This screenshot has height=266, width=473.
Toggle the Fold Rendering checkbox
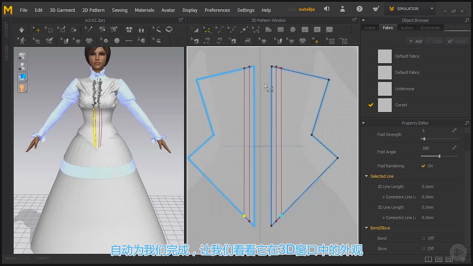[x=423, y=166]
